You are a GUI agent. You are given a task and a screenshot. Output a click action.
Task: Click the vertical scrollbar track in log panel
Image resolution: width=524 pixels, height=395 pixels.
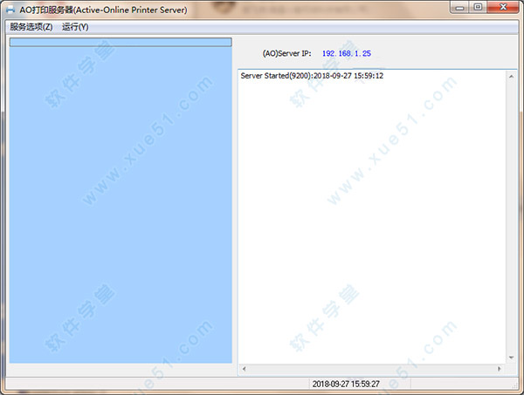pos(511,217)
